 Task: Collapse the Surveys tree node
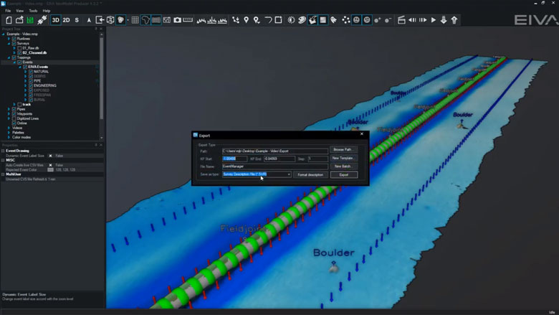pyautogui.click(x=8, y=43)
